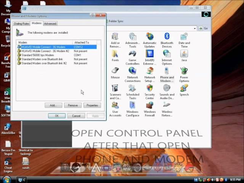The image size is (244, 183).
Task: Open Power Options icon
Action: point(184,75)
